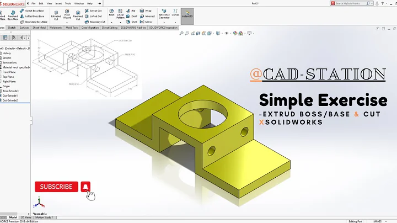
Task: Expand the Curves dropdown arrow
Action: [x=175, y=22]
